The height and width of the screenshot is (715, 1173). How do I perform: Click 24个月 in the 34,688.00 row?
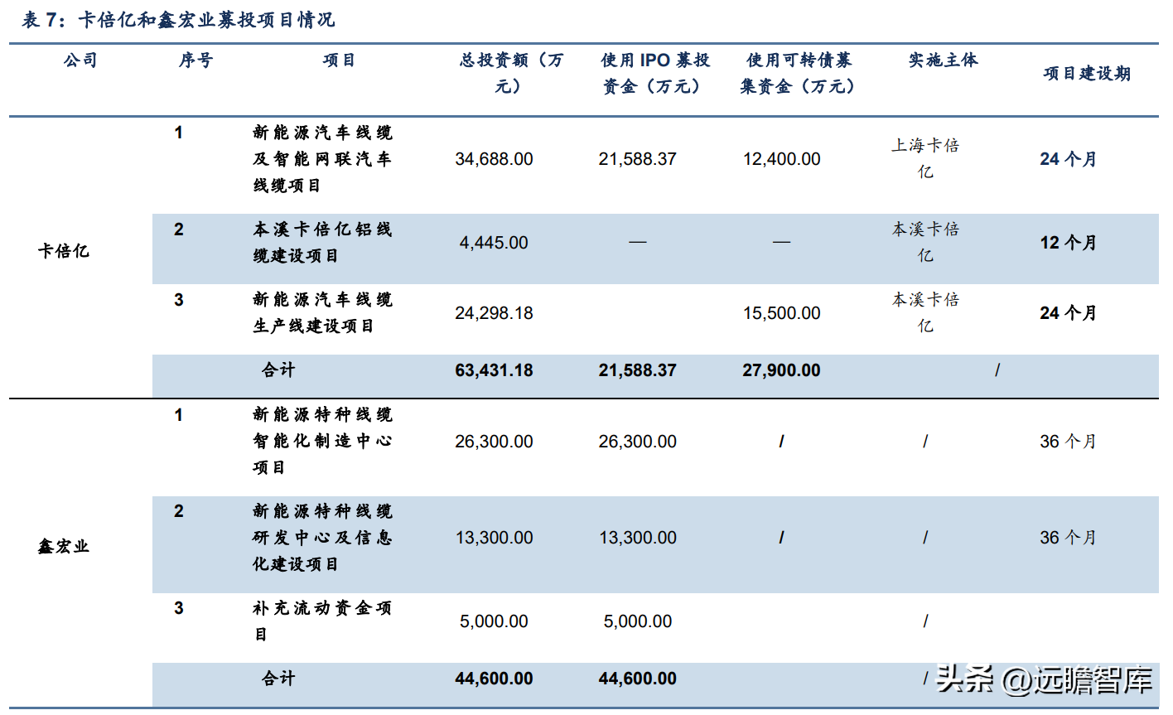click(1068, 159)
